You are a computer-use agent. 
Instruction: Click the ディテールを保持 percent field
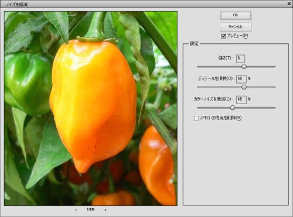241,79
